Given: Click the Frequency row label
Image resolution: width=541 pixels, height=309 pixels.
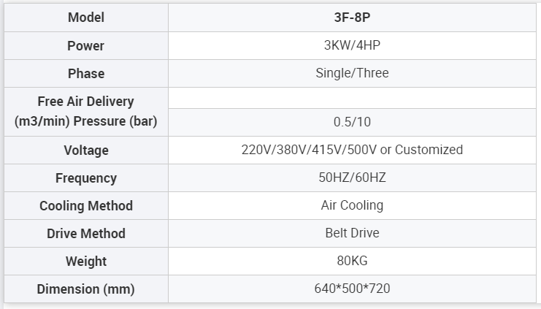Looking at the screenshot, I should pos(86,178).
